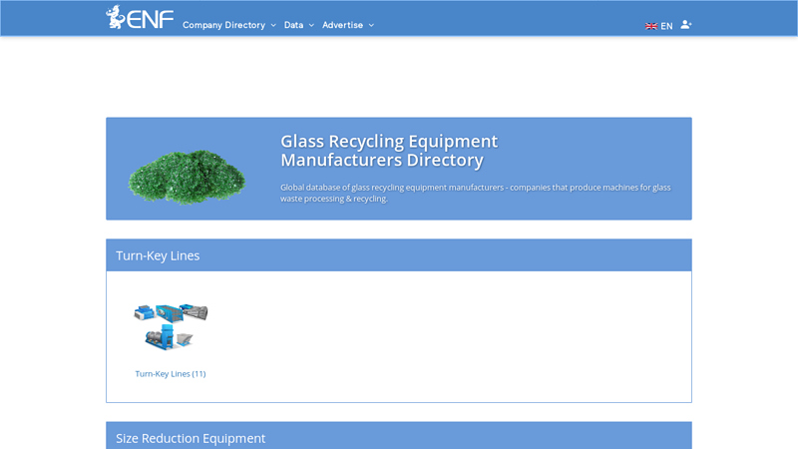Expand the Data dropdown arrow
This screenshot has height=449, width=798.
click(x=311, y=25)
